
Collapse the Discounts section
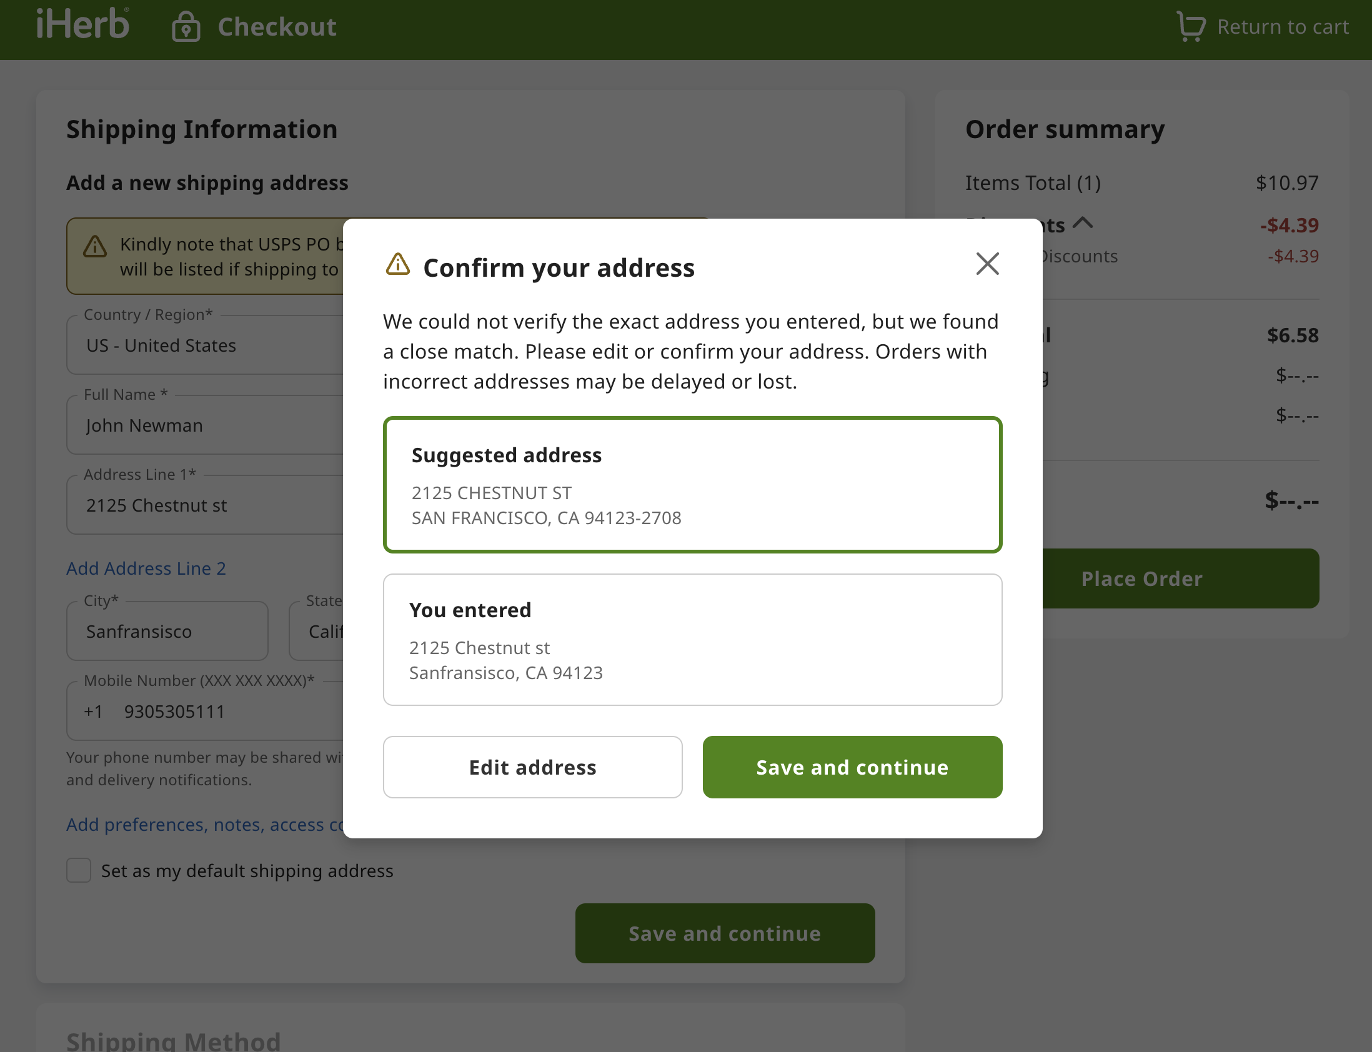click(x=1083, y=224)
